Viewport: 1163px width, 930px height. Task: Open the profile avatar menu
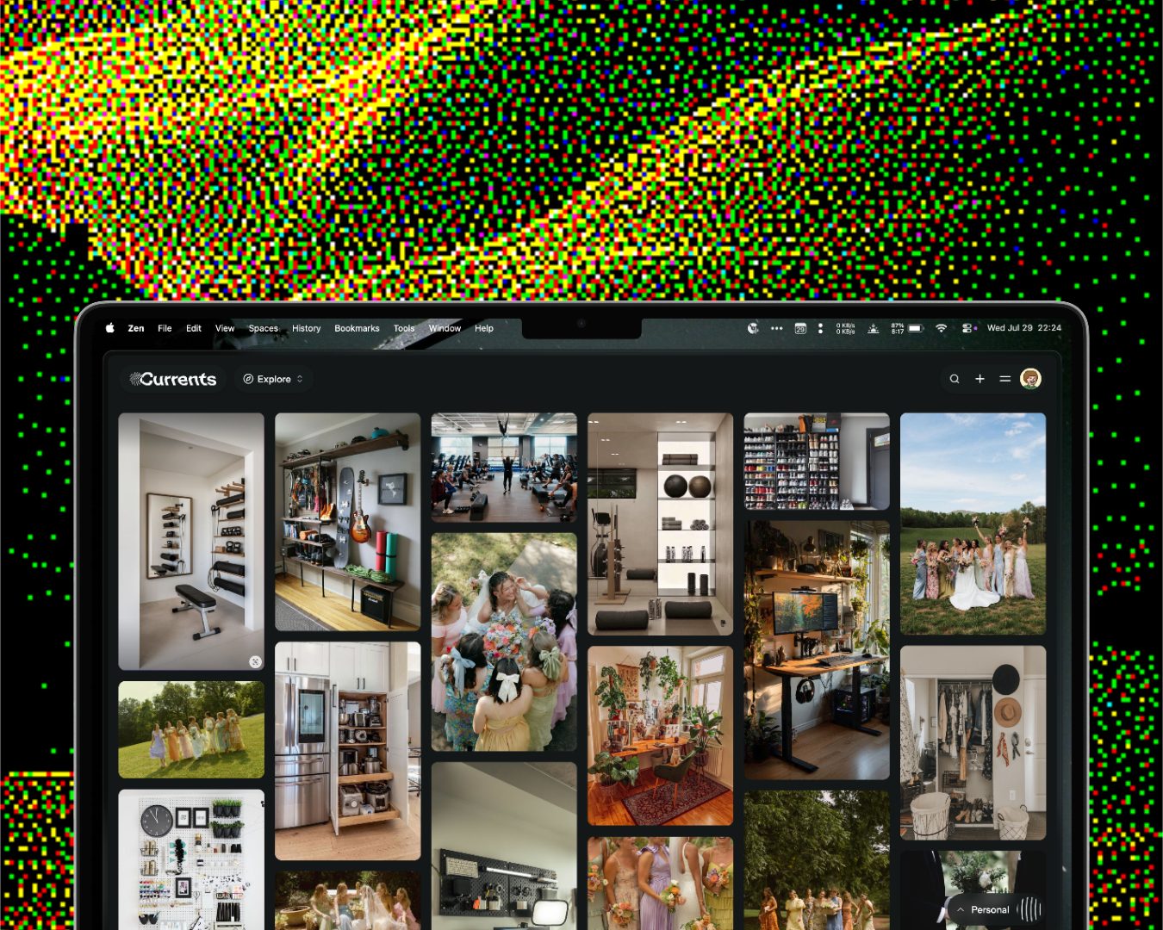(1030, 379)
